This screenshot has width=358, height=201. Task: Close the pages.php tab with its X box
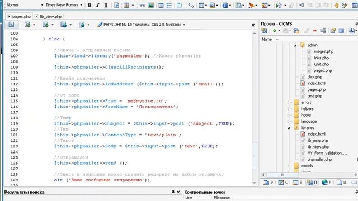pyautogui.click(x=9, y=16)
